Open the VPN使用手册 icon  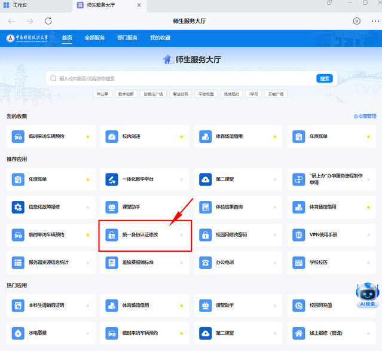click(x=299, y=235)
